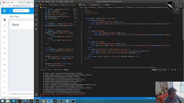Switch to package.json tab in left editor group
The image size is (184, 103).
pyautogui.click(x=55, y=5)
